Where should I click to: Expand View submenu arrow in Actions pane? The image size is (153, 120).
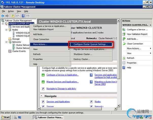tap(150, 53)
